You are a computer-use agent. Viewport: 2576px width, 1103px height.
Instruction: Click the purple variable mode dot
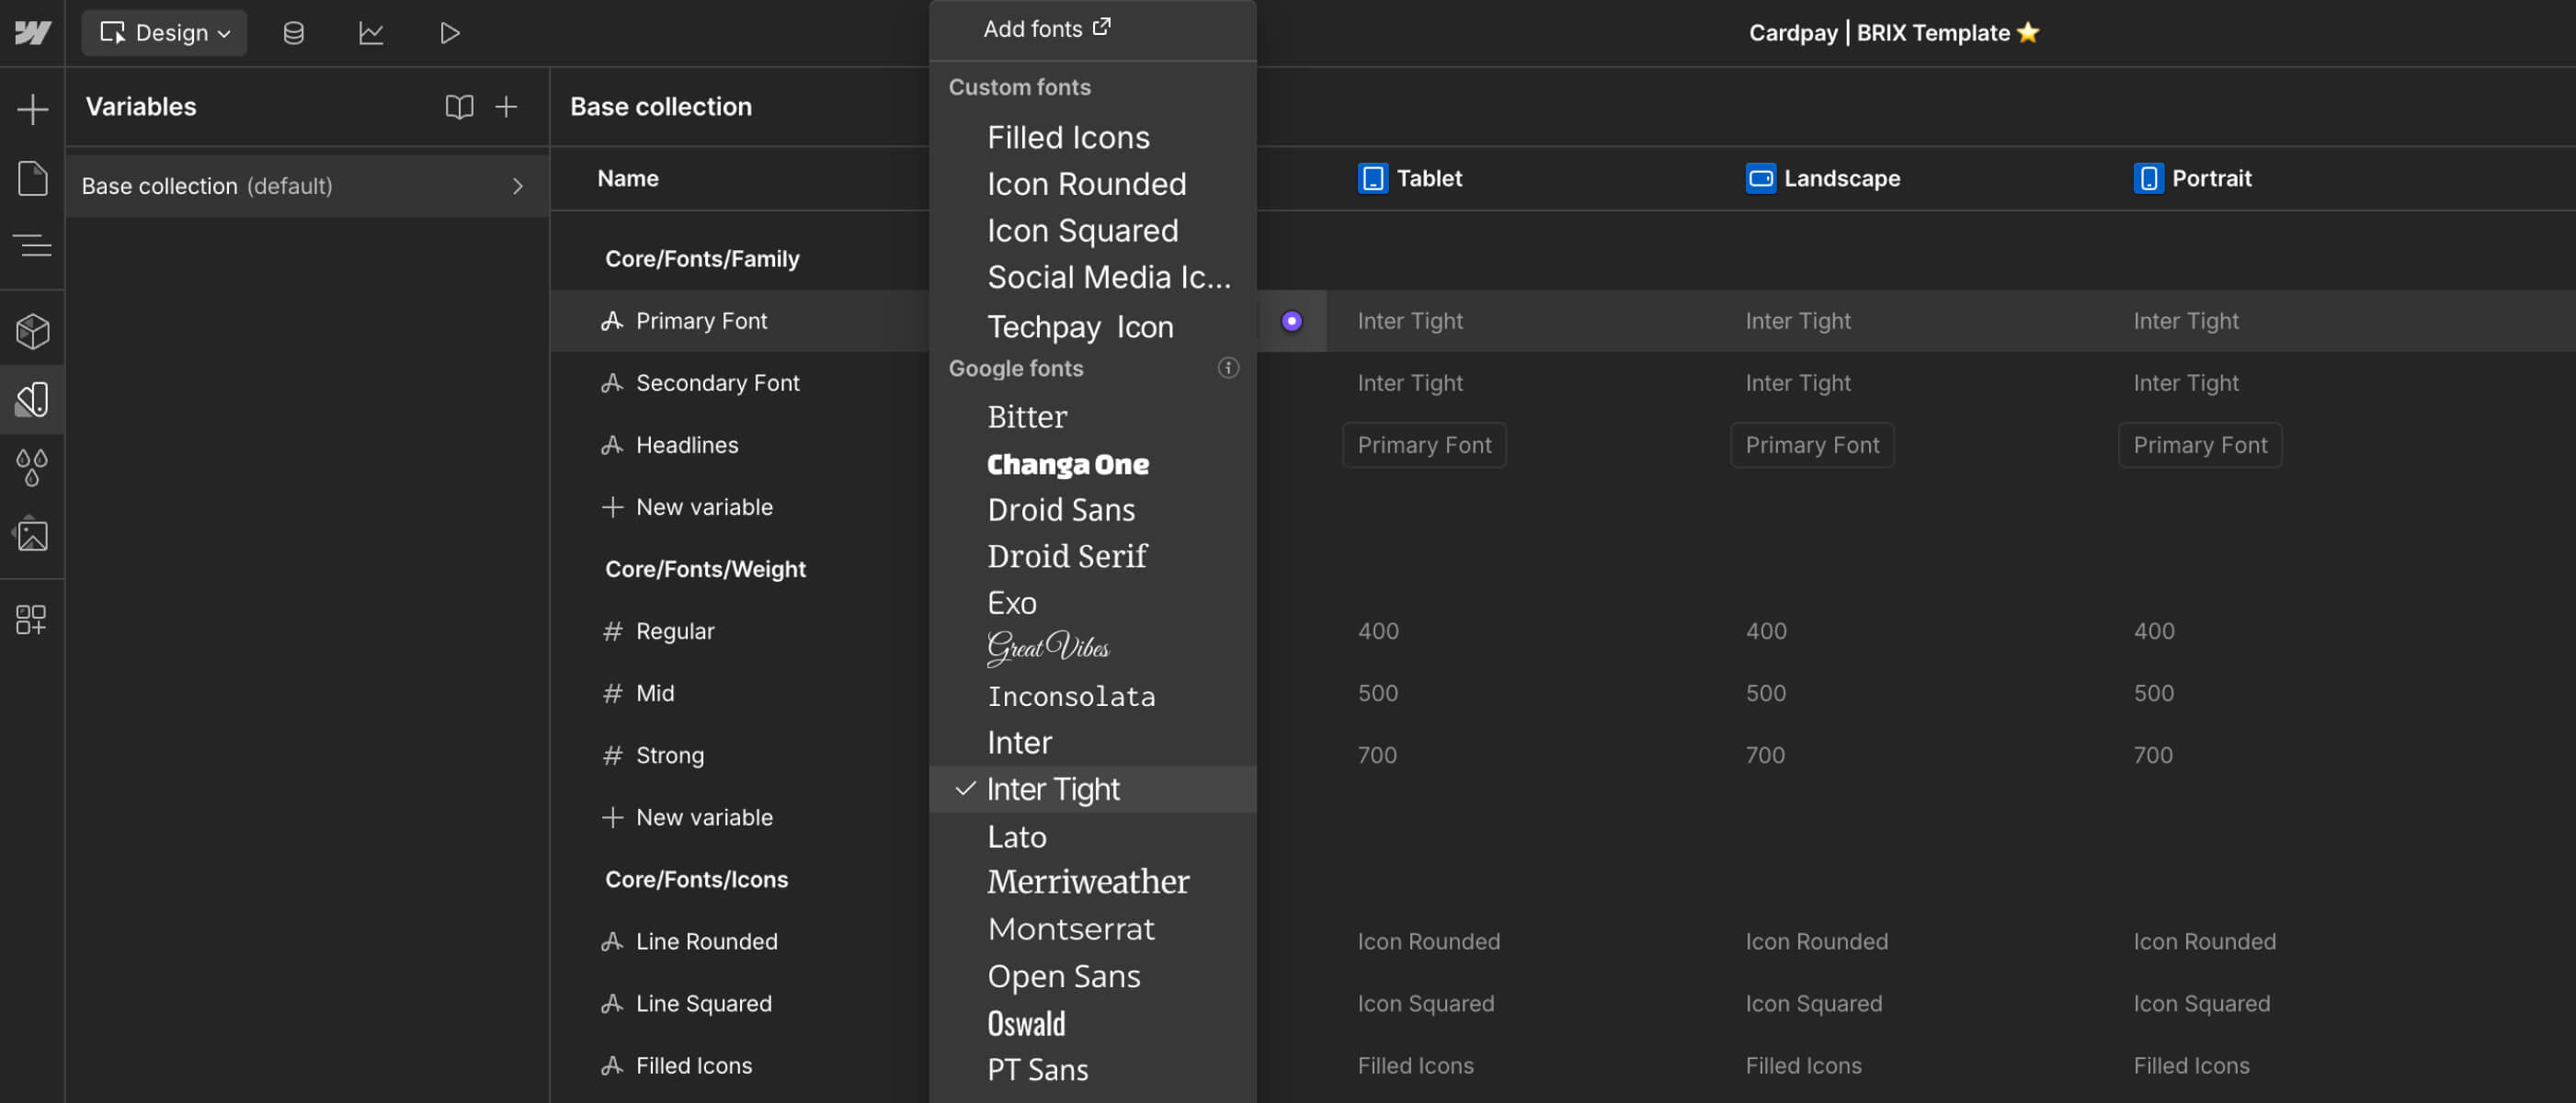point(1291,321)
